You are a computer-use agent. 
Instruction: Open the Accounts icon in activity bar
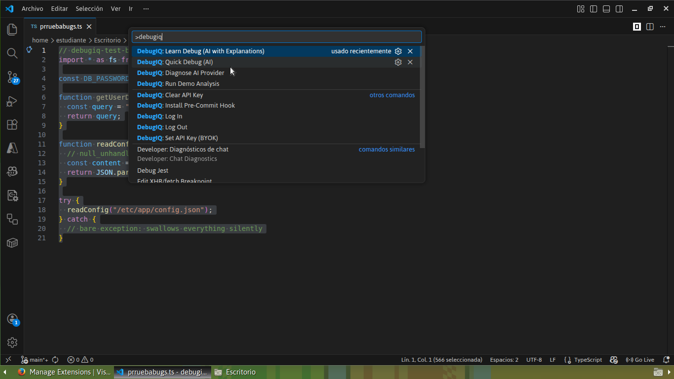pyautogui.click(x=12, y=319)
